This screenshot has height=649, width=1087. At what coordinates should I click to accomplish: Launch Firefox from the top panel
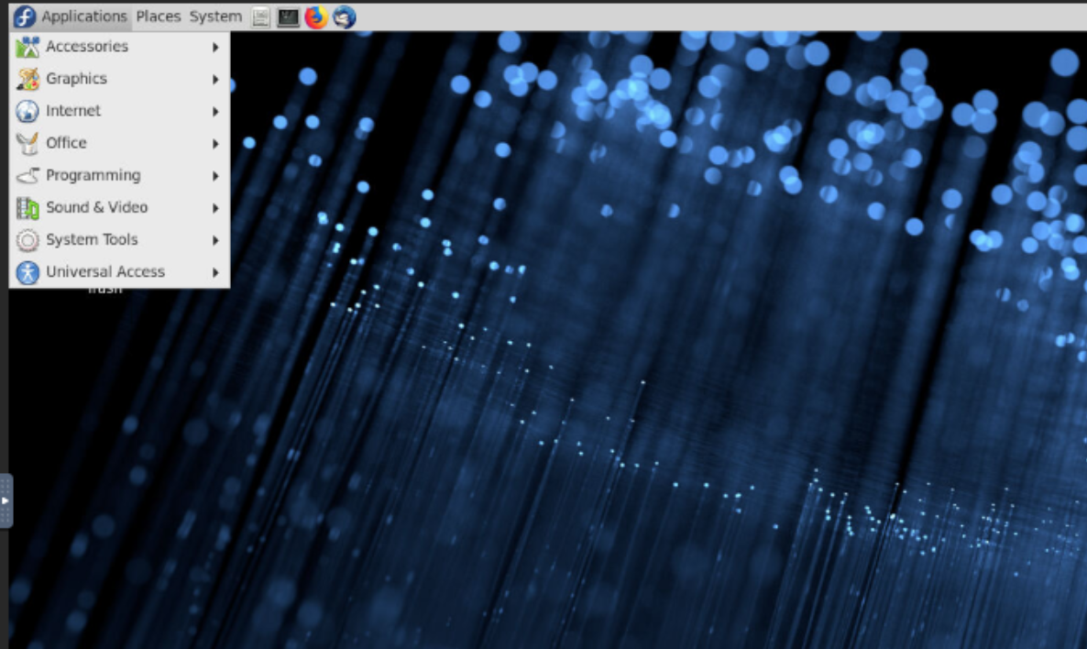click(316, 16)
